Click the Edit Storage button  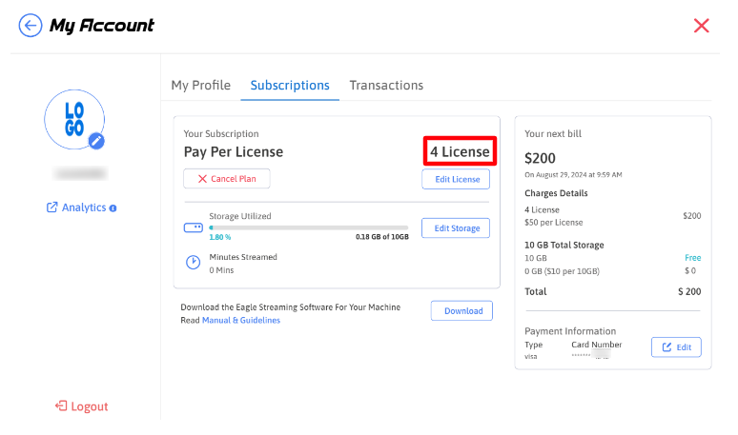point(456,228)
